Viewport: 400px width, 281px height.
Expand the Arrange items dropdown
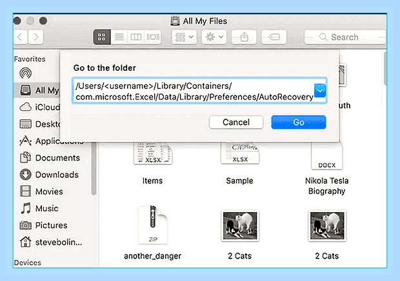coord(184,37)
